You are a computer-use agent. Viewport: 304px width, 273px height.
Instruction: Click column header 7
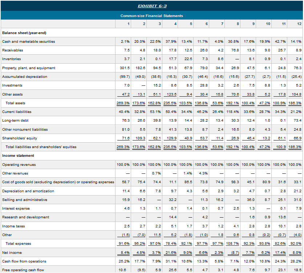coord(222,24)
